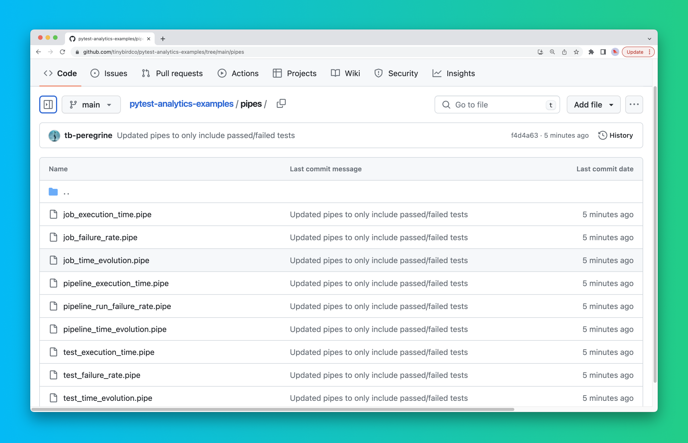
Task: Click the zoom magnifier in address bar
Action: click(552, 52)
